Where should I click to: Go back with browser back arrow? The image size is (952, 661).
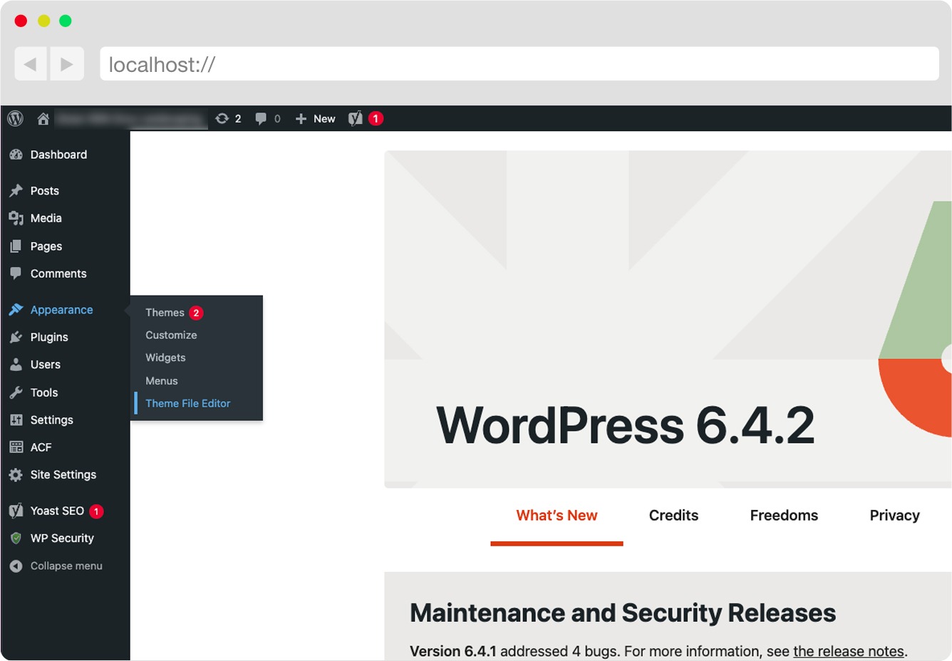pyautogui.click(x=31, y=64)
